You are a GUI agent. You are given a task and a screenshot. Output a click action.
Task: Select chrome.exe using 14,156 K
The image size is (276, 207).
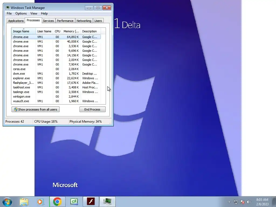[x=56, y=55]
